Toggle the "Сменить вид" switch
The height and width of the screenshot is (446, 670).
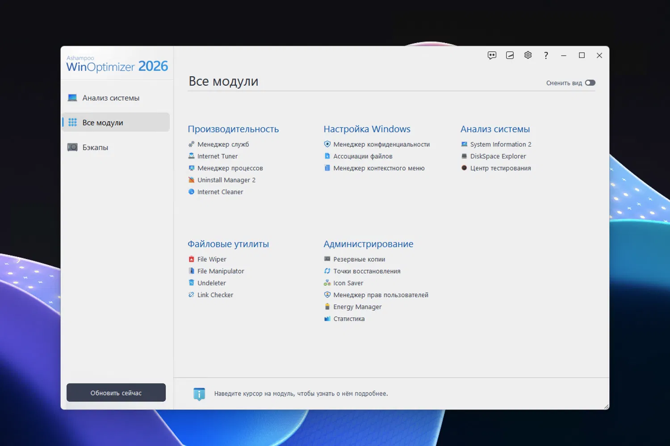(x=590, y=83)
